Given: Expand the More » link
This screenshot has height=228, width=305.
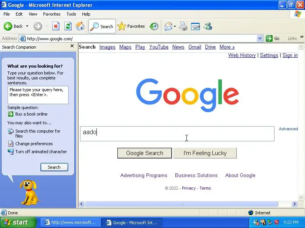Looking at the screenshot, I should [x=227, y=47].
